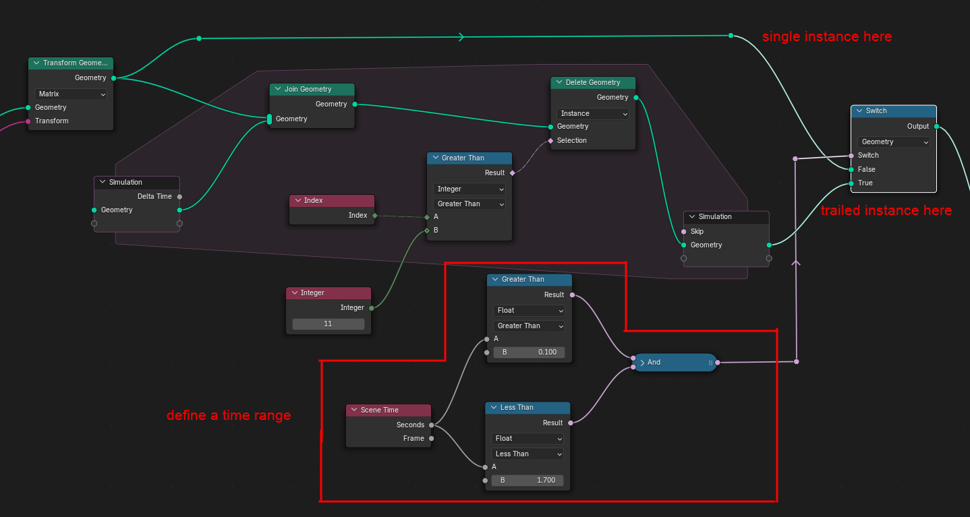The height and width of the screenshot is (517, 970).
Task: Click the Integer node value field showing 11
Action: click(x=329, y=324)
